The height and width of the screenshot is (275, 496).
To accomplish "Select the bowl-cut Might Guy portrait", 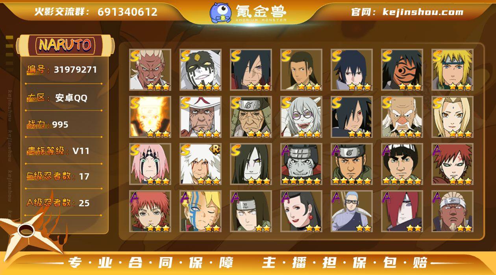I will click(402, 164).
